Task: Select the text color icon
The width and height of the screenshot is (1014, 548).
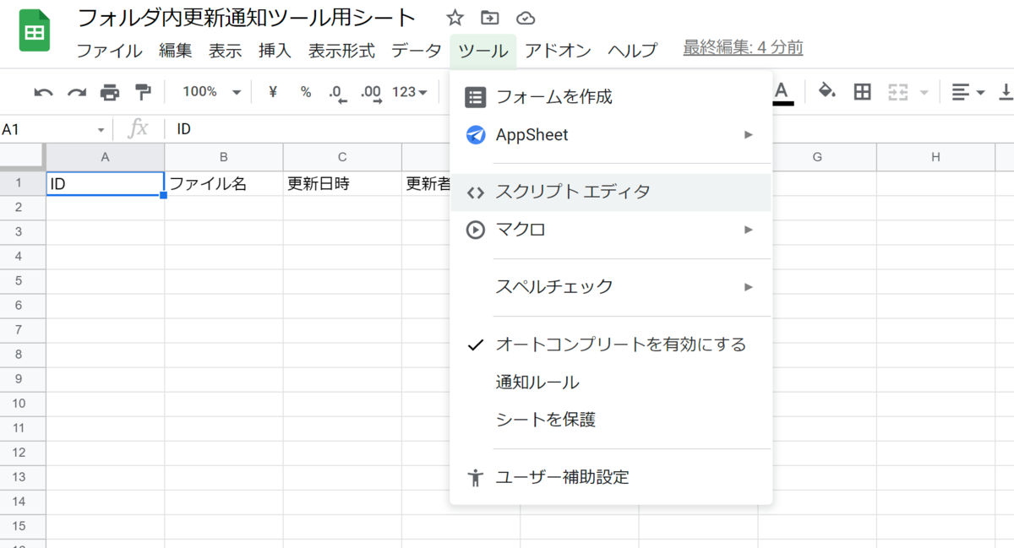Action: click(x=781, y=91)
